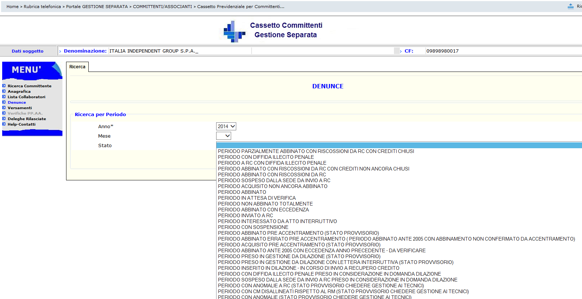Image resolution: width=582 pixels, height=299 pixels.
Task: Select PERIODO ACQUISITO PRE ACCENTRAMENTO option
Action: pyautogui.click(x=399, y=245)
